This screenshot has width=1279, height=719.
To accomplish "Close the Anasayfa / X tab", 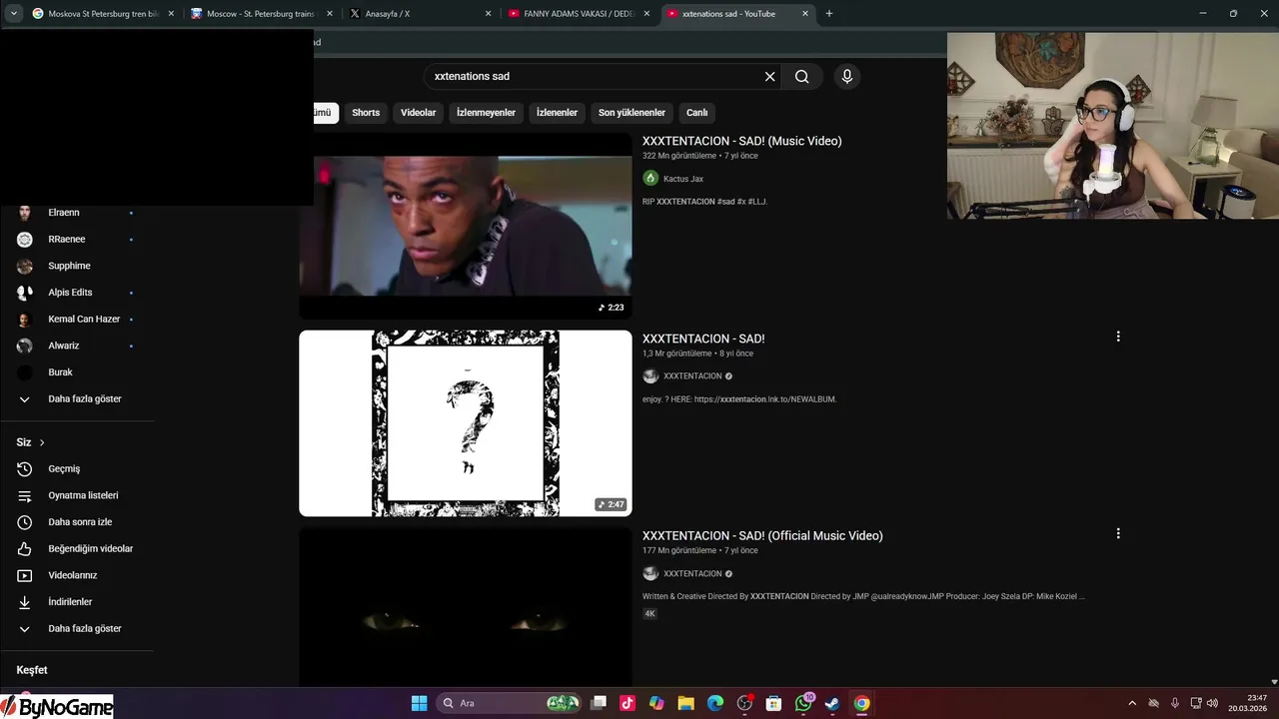I will coord(488,14).
